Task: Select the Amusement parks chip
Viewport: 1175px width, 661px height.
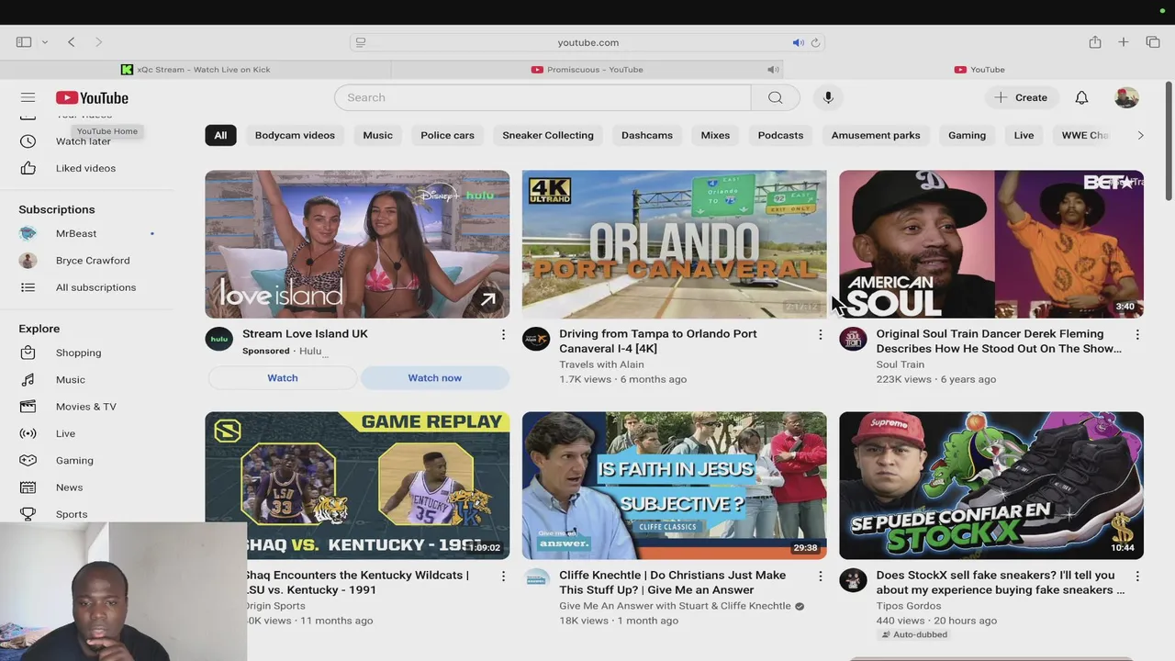Action: (x=876, y=135)
